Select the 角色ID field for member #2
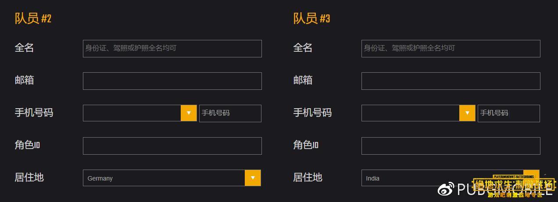This screenshot has height=202, width=558. (x=172, y=146)
